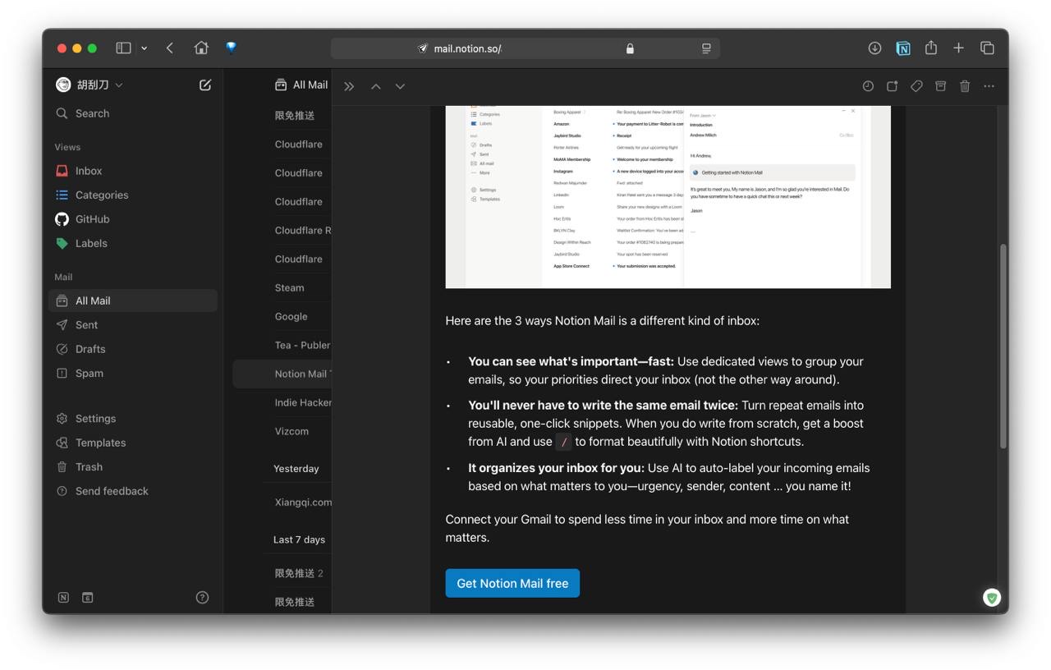This screenshot has height=670, width=1051.
Task: Click the email preview screenshot image
Action: 668,197
